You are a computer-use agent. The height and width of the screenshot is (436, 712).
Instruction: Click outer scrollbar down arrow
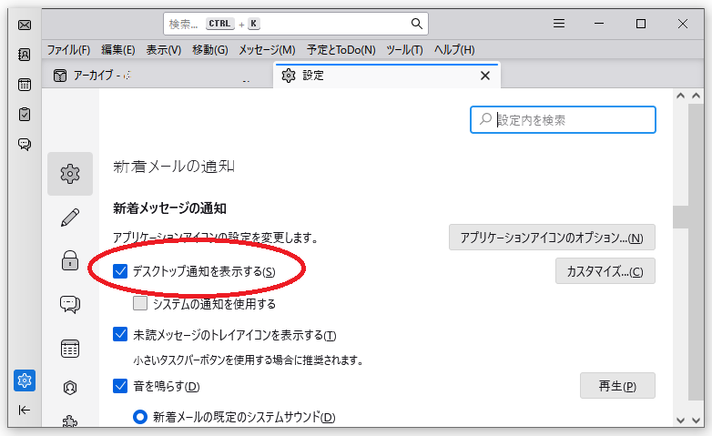click(697, 421)
